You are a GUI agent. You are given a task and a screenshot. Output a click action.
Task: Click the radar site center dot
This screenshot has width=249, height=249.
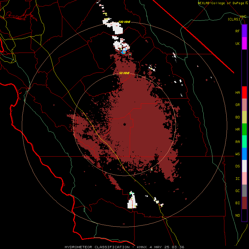pyautogui.click(x=124, y=124)
